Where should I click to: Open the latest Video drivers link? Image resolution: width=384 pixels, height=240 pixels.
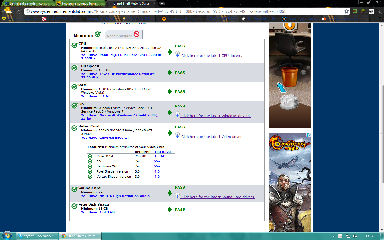(x=213, y=137)
